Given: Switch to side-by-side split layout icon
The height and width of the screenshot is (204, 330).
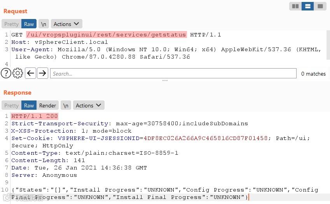Looking at the screenshot, I should point(295,6).
